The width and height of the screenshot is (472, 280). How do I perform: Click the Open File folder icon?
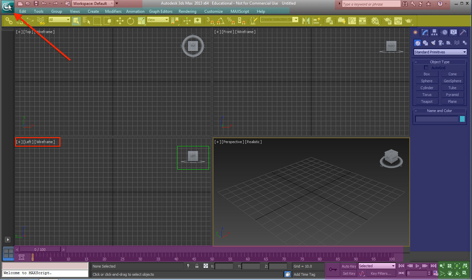click(28, 4)
